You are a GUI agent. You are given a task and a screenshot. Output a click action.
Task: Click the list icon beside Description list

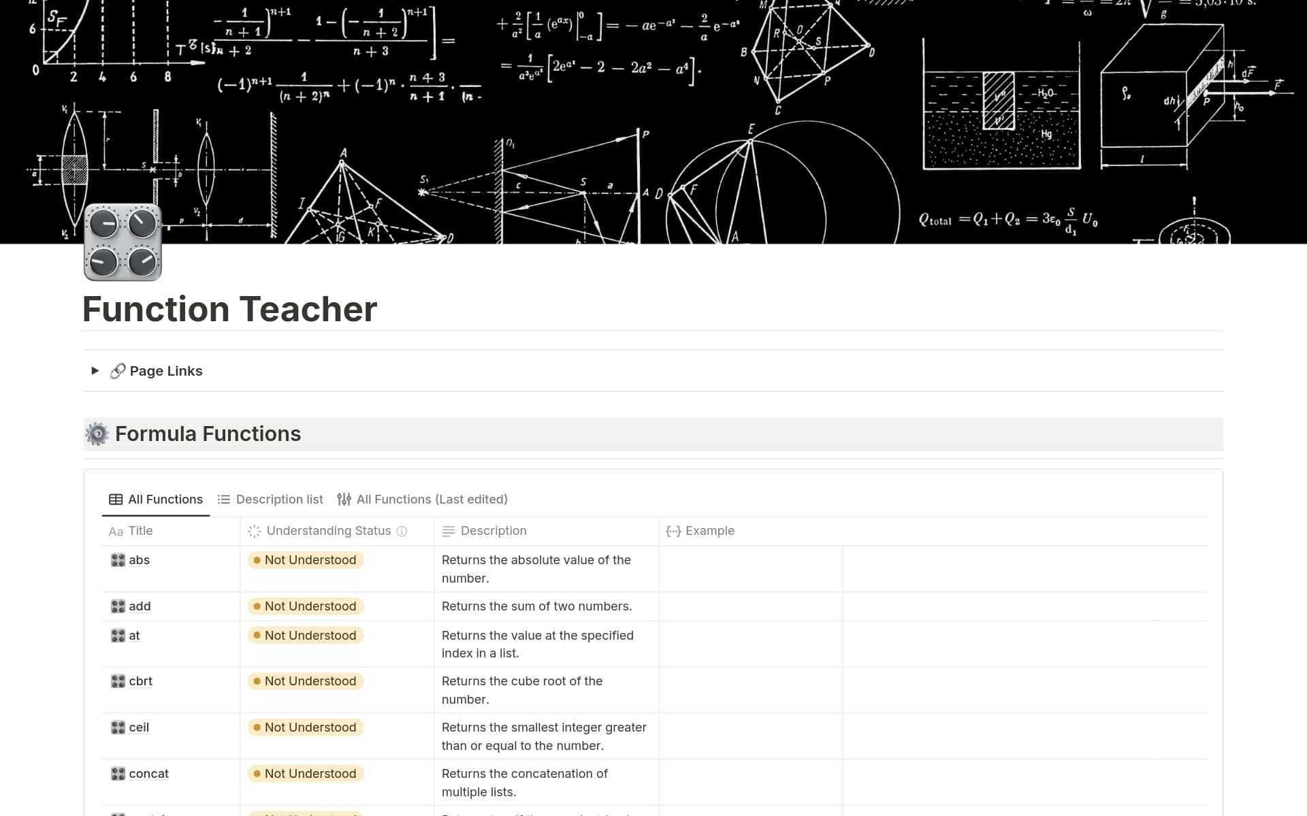(x=223, y=499)
